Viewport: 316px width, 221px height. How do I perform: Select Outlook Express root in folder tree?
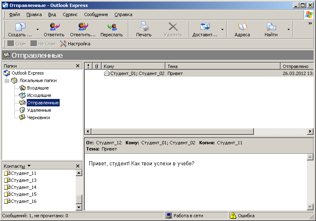[x=28, y=73]
